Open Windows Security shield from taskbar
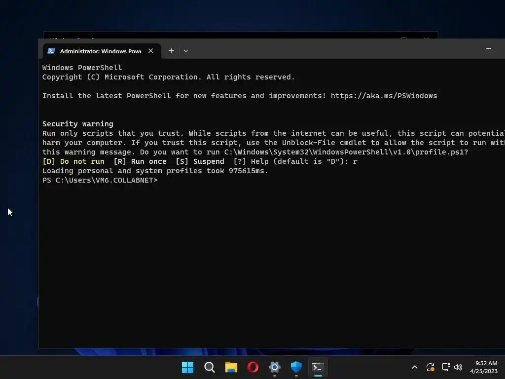505x379 pixels. pyautogui.click(x=296, y=367)
